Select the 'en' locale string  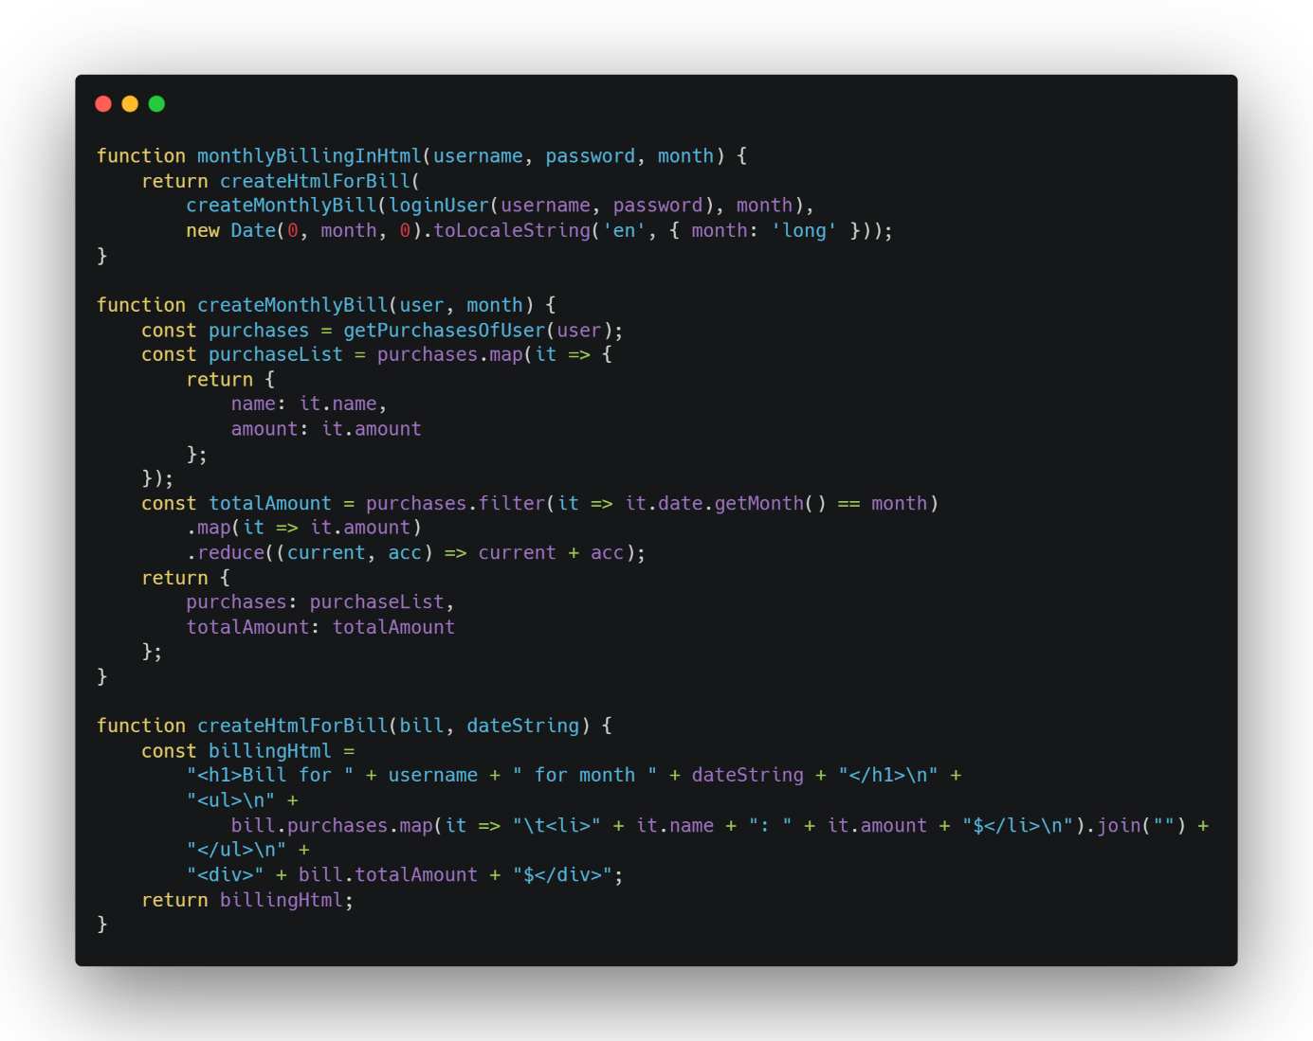624,230
